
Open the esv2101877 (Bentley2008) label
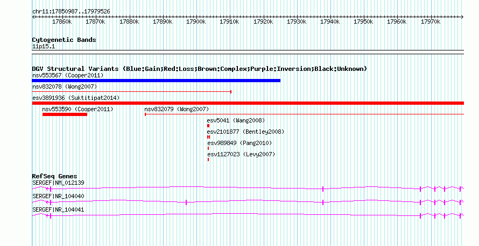click(x=245, y=132)
